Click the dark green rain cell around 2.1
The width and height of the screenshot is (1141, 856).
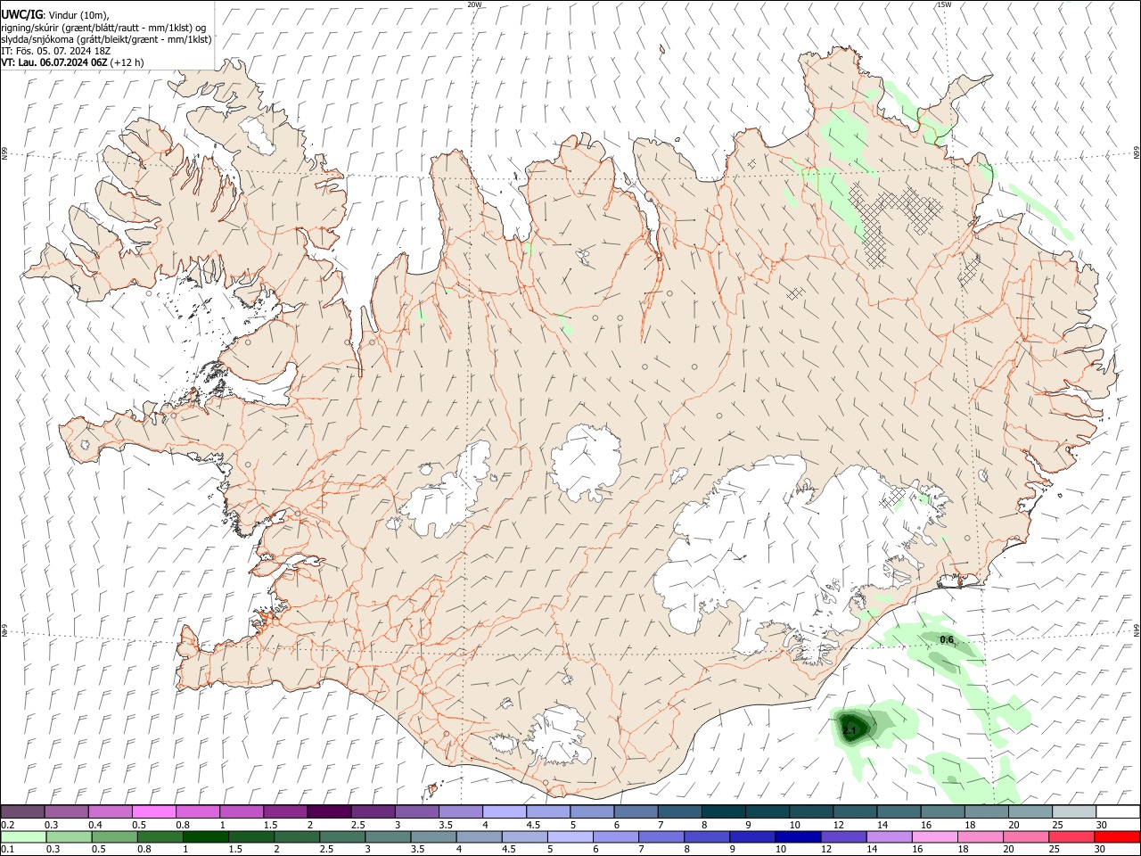[854, 726]
